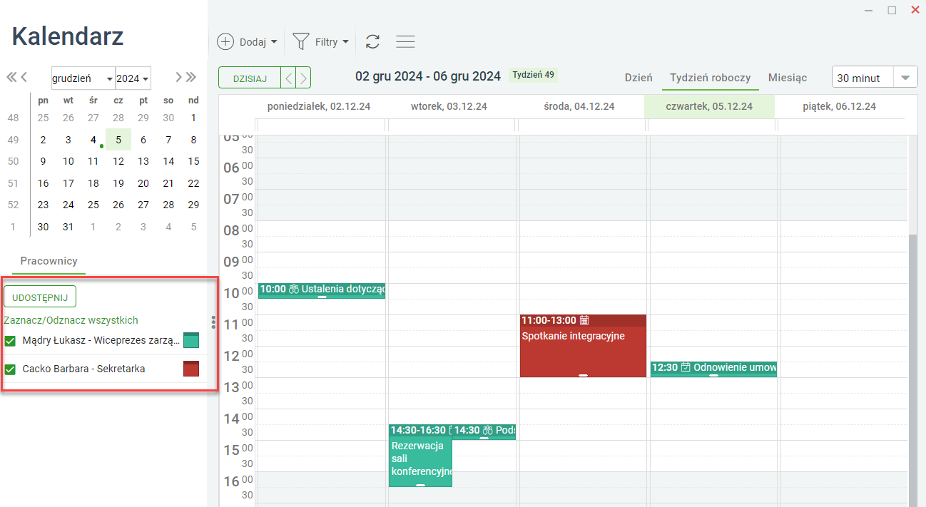Open the 10:00 Ustalenia dotyczące event
Image resolution: width=926 pixels, height=507 pixels.
click(x=322, y=290)
